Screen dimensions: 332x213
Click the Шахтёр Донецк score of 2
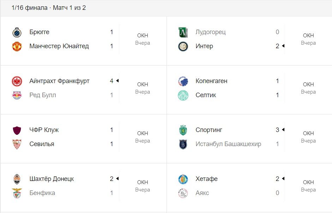(111, 179)
